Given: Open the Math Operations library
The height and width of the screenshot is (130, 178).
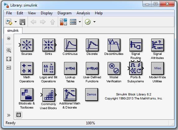Looking at the screenshot, I should click(x=27, y=68).
